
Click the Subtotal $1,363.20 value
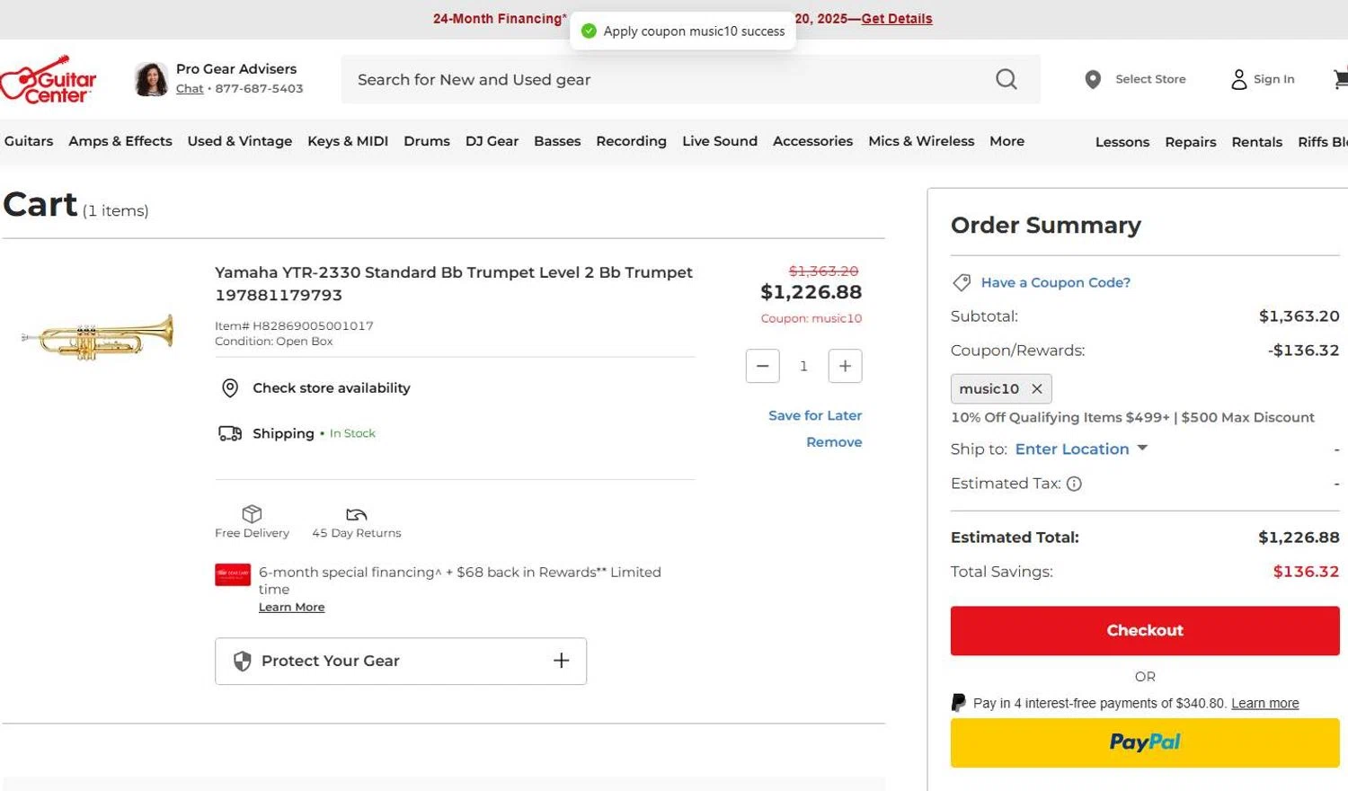[x=1299, y=316]
